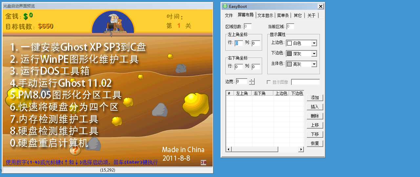Click the 添加 button
The width and height of the screenshot is (420, 177).
[315, 97]
